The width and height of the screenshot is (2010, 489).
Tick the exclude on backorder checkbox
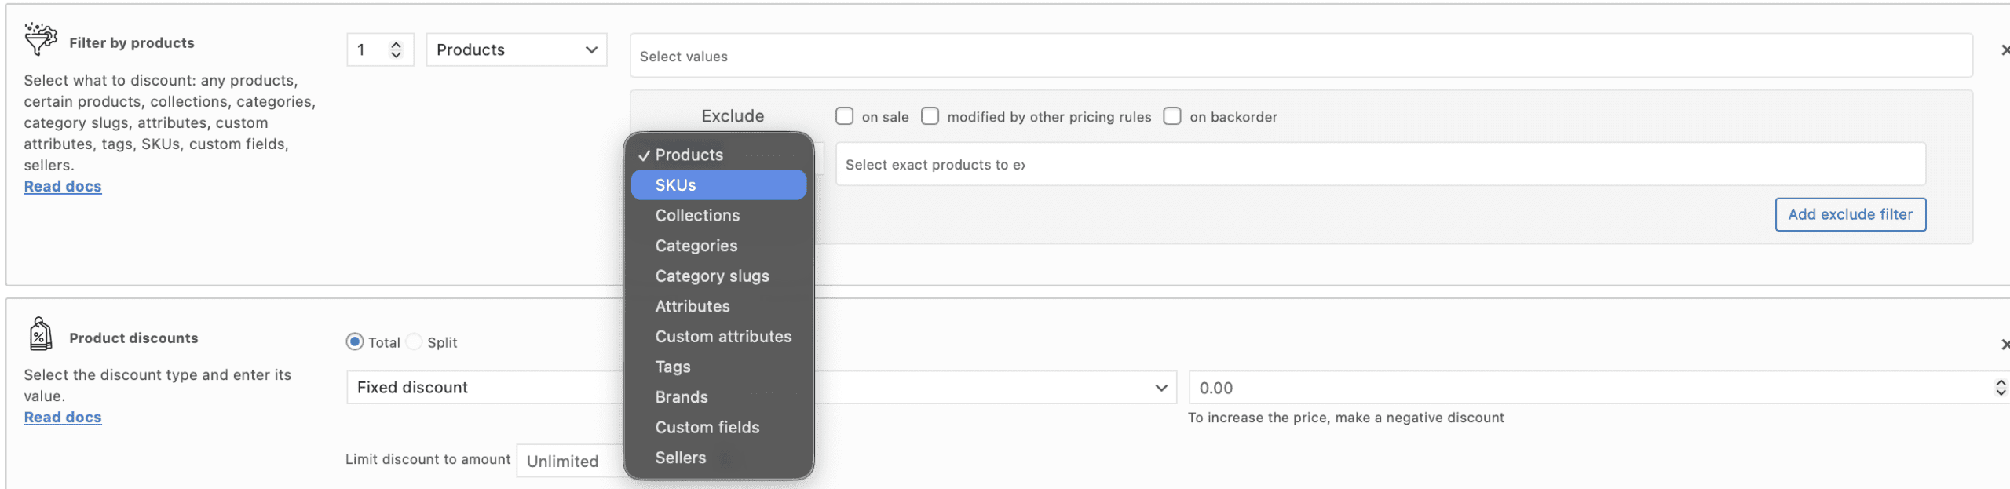(1171, 116)
